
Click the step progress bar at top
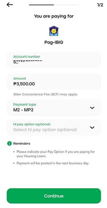pyautogui.click(x=54, y=5)
